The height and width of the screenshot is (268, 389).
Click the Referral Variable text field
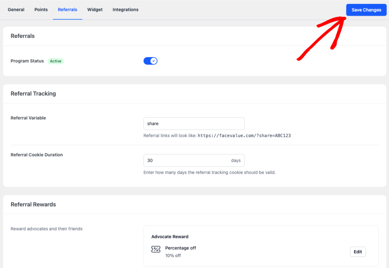point(194,123)
